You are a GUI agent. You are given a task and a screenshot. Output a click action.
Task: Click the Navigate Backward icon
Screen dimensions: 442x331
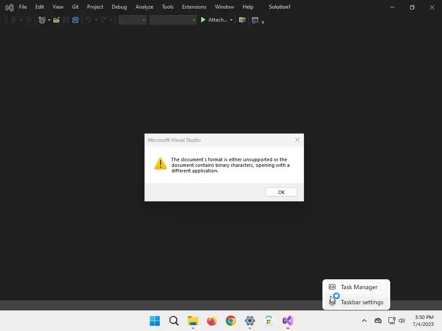(x=14, y=20)
